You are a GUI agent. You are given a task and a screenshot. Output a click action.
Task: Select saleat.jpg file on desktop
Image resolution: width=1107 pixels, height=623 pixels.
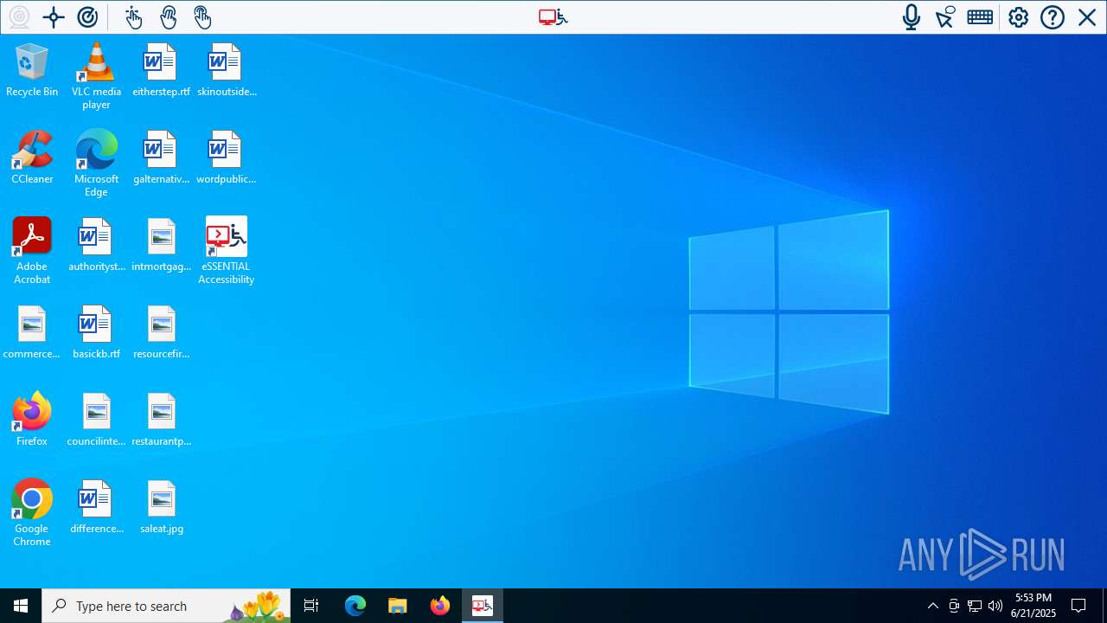tap(161, 507)
